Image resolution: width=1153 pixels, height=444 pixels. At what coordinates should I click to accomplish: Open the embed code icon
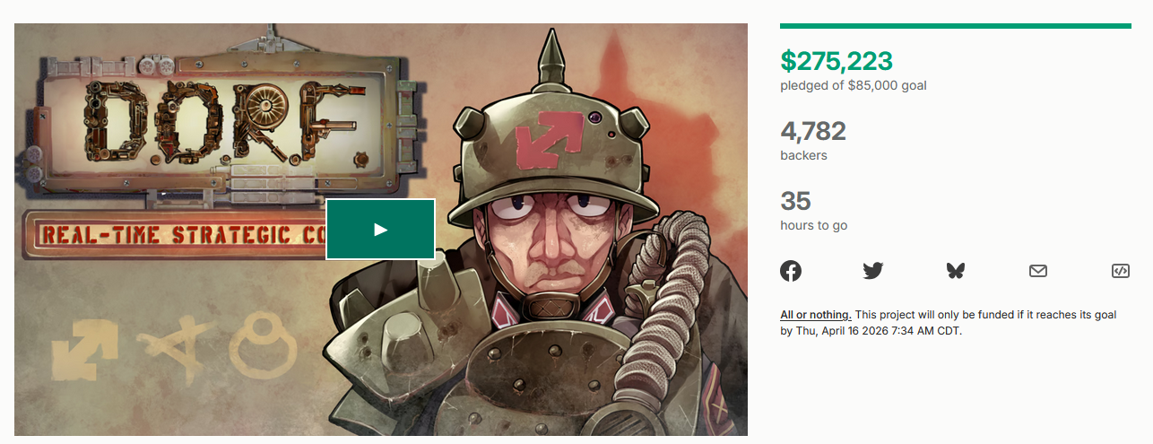click(1120, 270)
